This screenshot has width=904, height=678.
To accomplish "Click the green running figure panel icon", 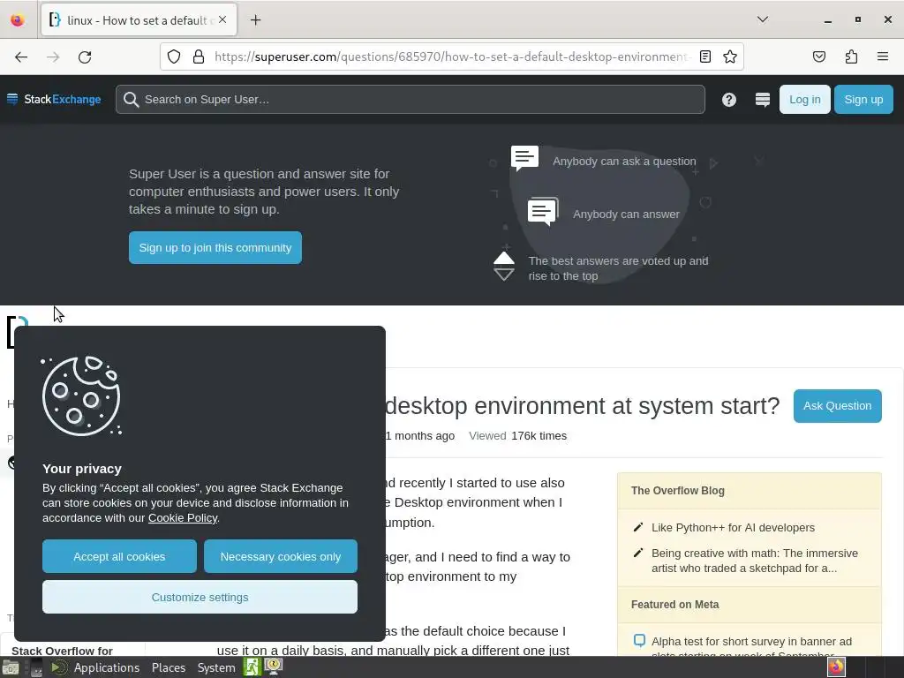I will 252,667.
